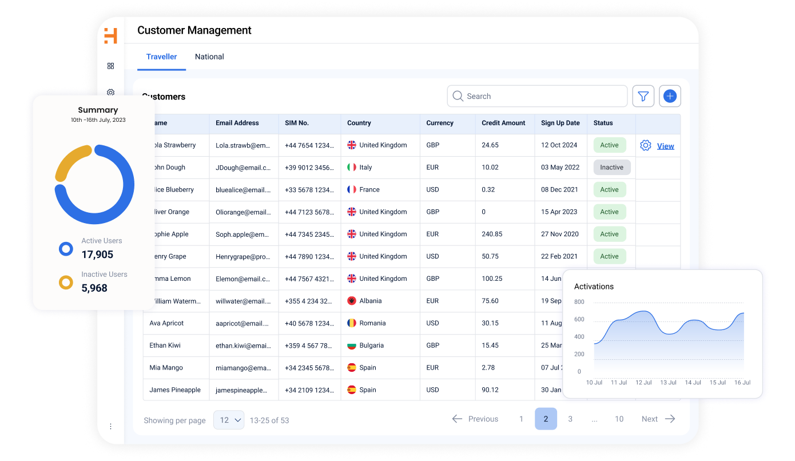795x461 pixels.
Task: Open the per-page dropdown showing 12
Action: (228, 419)
